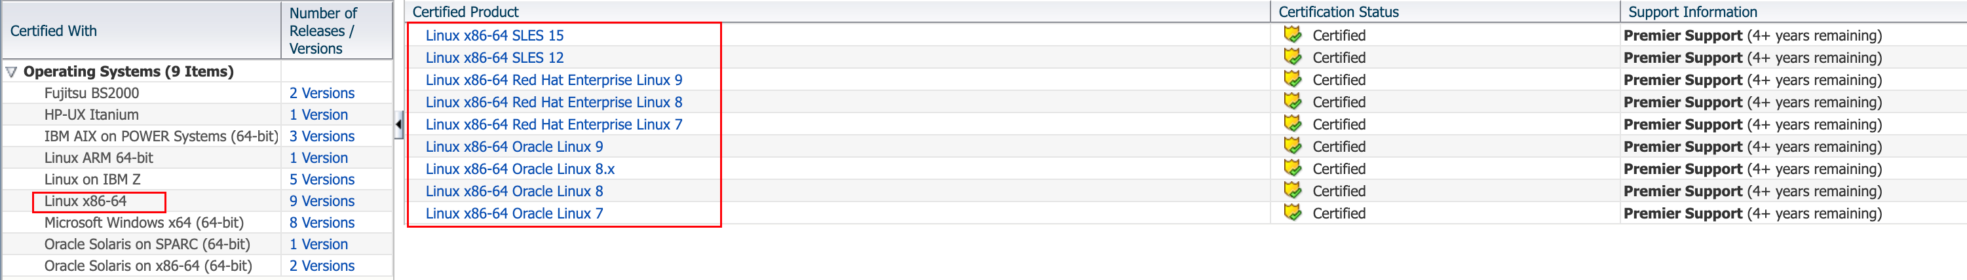Open Linux x86-64 SLES 15 link

(x=494, y=35)
